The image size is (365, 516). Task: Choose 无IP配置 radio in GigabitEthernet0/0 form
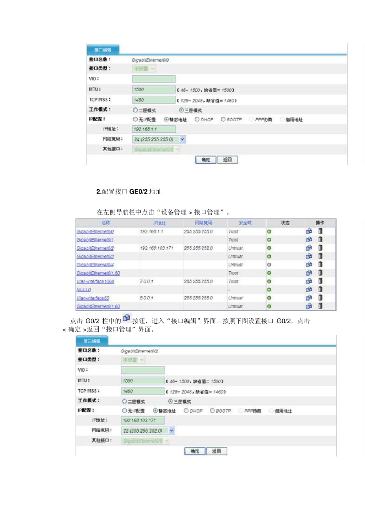pyautogui.click(x=135, y=119)
